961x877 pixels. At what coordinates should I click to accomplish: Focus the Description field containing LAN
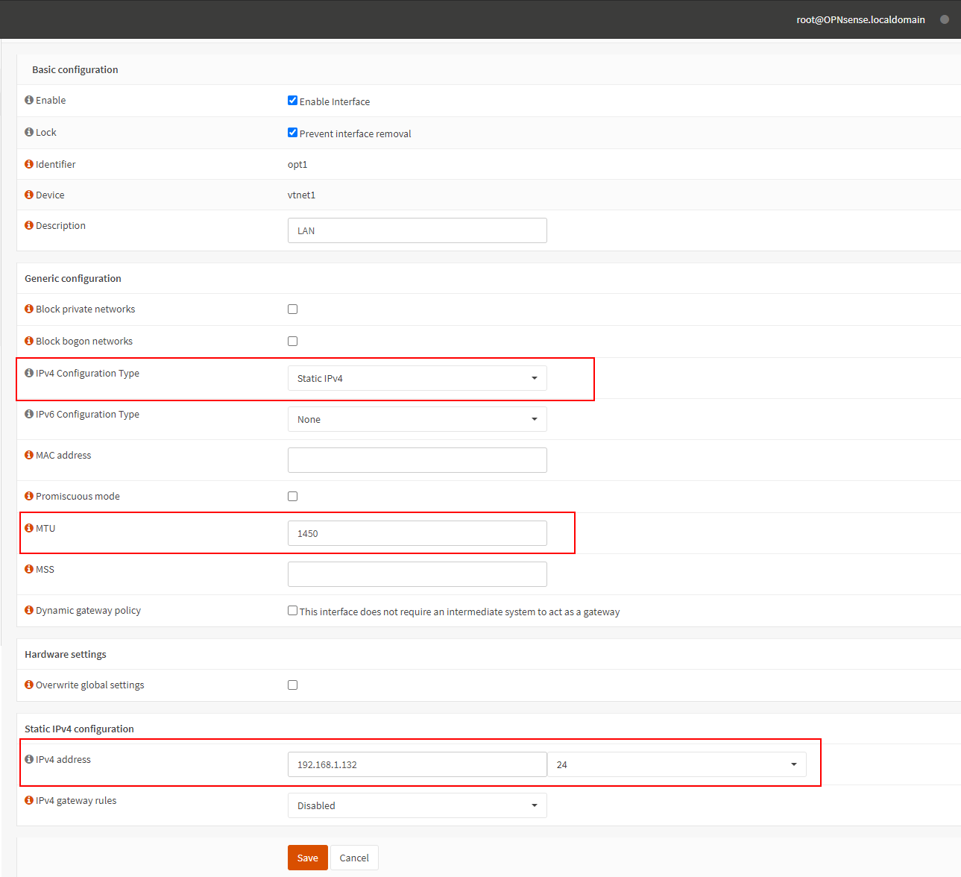point(418,230)
